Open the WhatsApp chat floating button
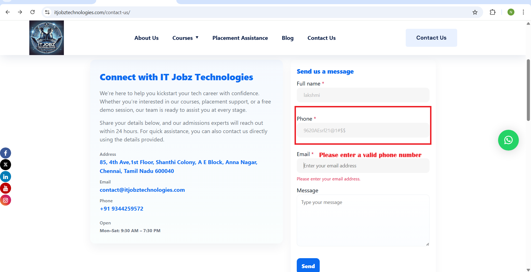Image resolution: width=531 pixels, height=272 pixels. click(508, 140)
